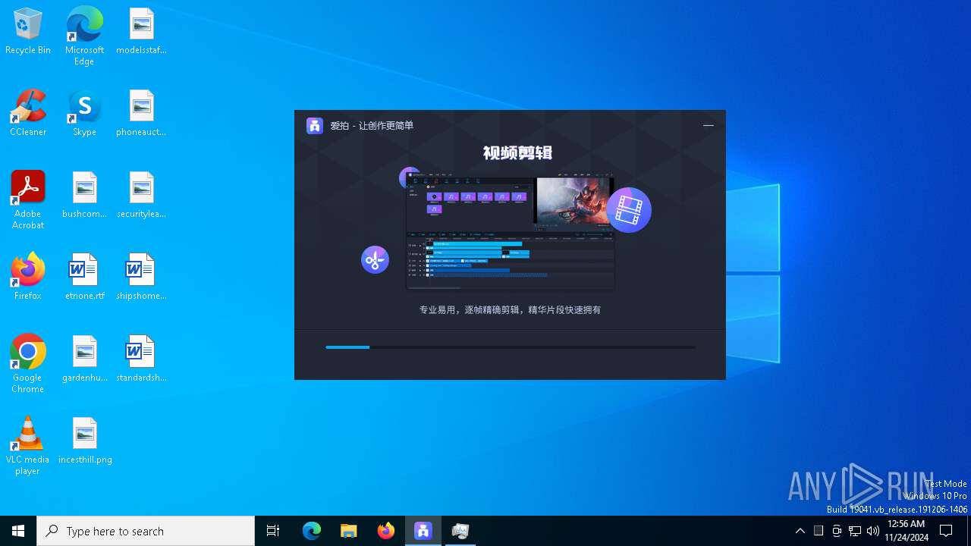Open Task View from the taskbar
Image resolution: width=971 pixels, height=546 pixels.
pyautogui.click(x=273, y=531)
